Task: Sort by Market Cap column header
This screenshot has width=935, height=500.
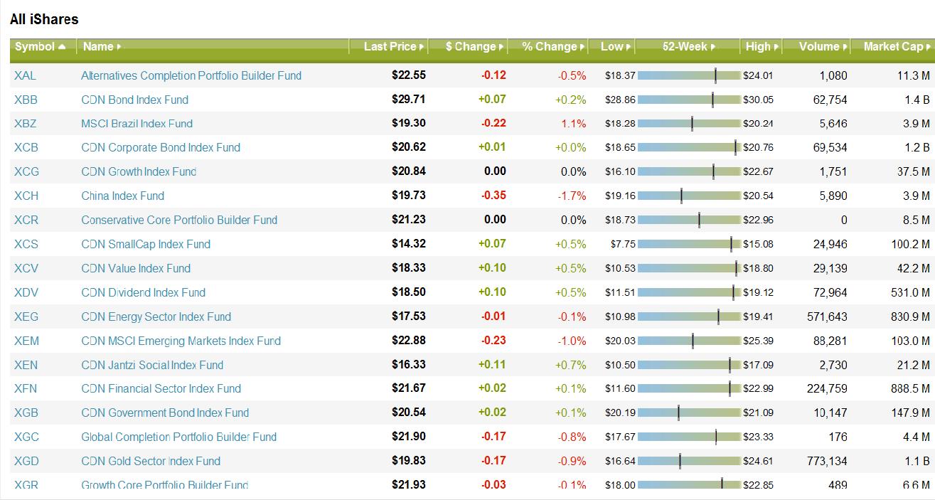Action: (897, 46)
